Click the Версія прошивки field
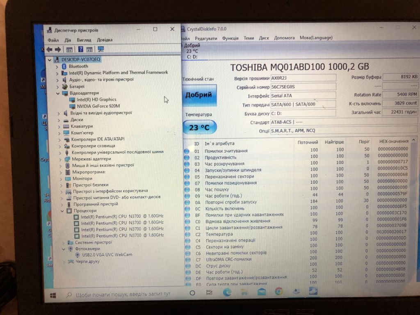420x315 pixels. point(303,78)
